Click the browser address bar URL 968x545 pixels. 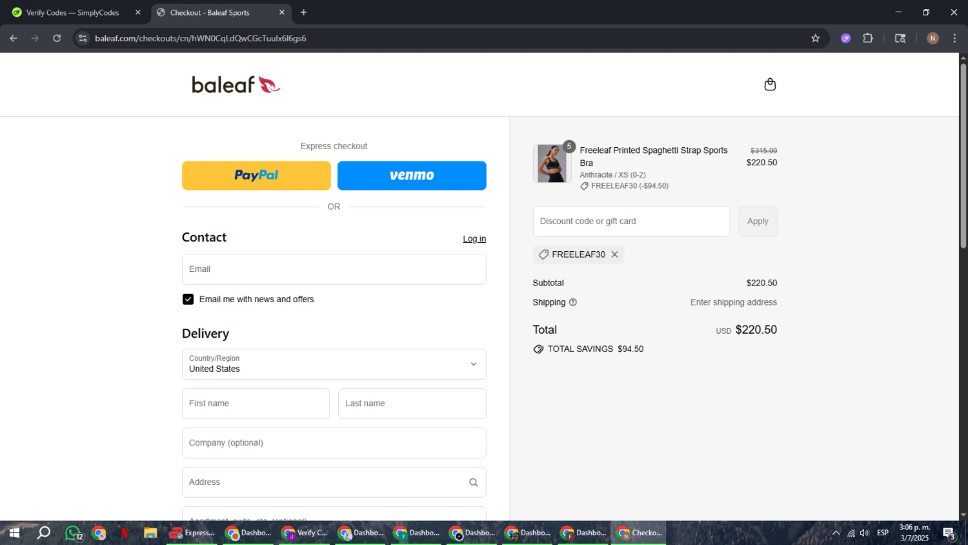tap(201, 38)
